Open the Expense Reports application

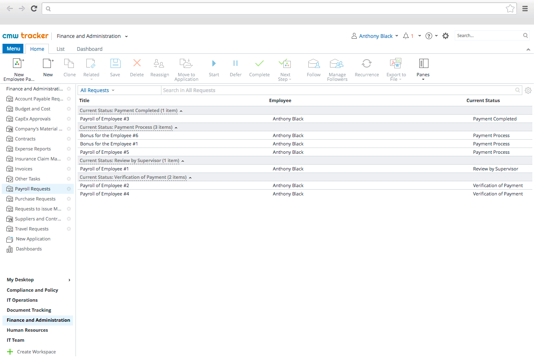click(33, 149)
